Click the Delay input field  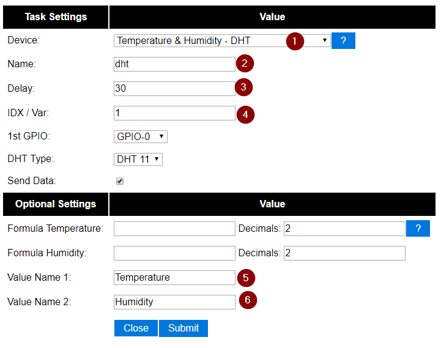(174, 88)
